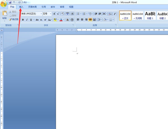168x129 pixels.
Task: Toggle character shading A icon
Action: click(67, 20)
